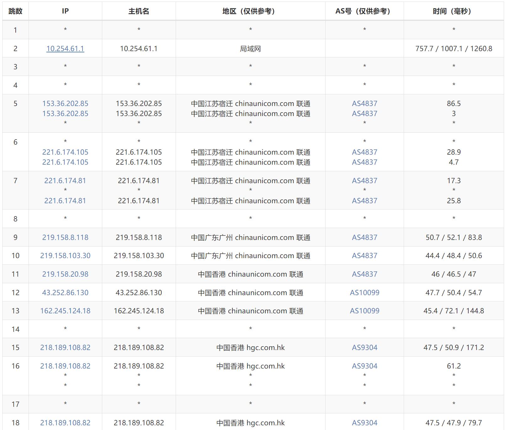505x430 pixels.
Task: Open IP link 219.158.8.118
Action: [65, 237]
